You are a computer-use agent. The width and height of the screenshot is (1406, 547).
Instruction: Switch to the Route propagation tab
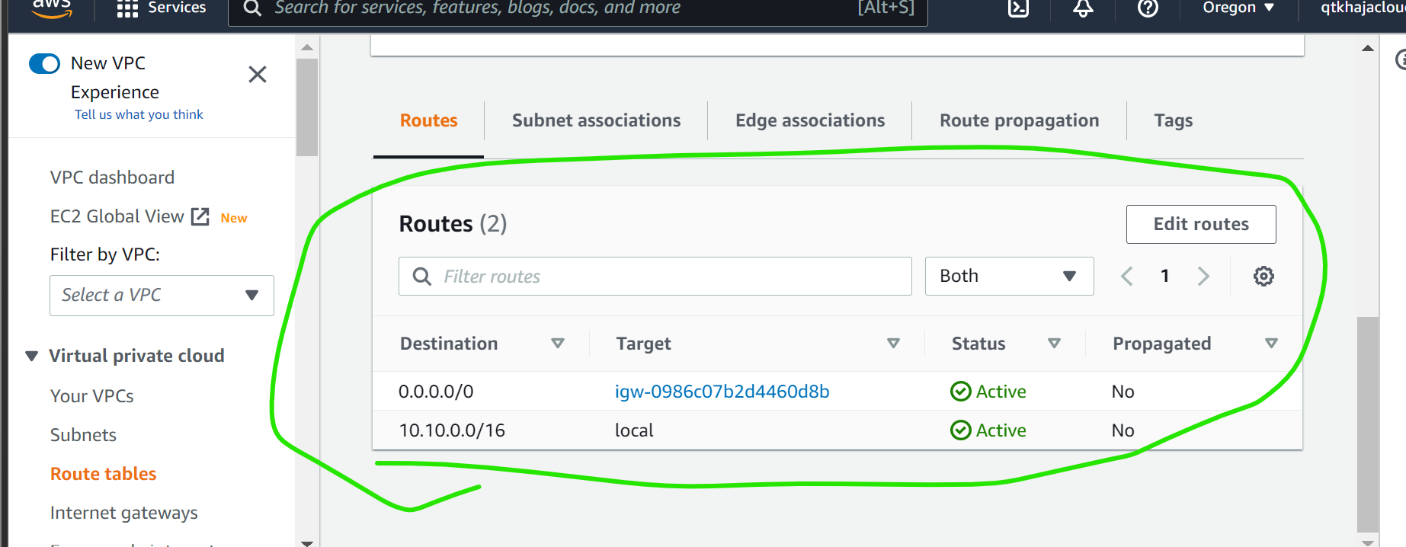[x=1020, y=120]
